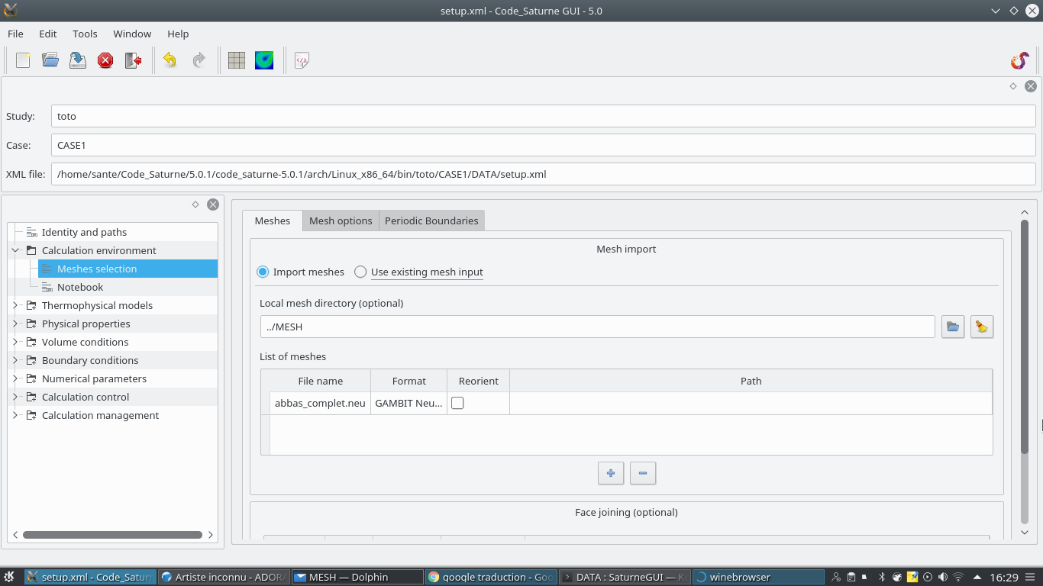
Task: Expand the Boundary conditions tree node
Action: (15, 360)
